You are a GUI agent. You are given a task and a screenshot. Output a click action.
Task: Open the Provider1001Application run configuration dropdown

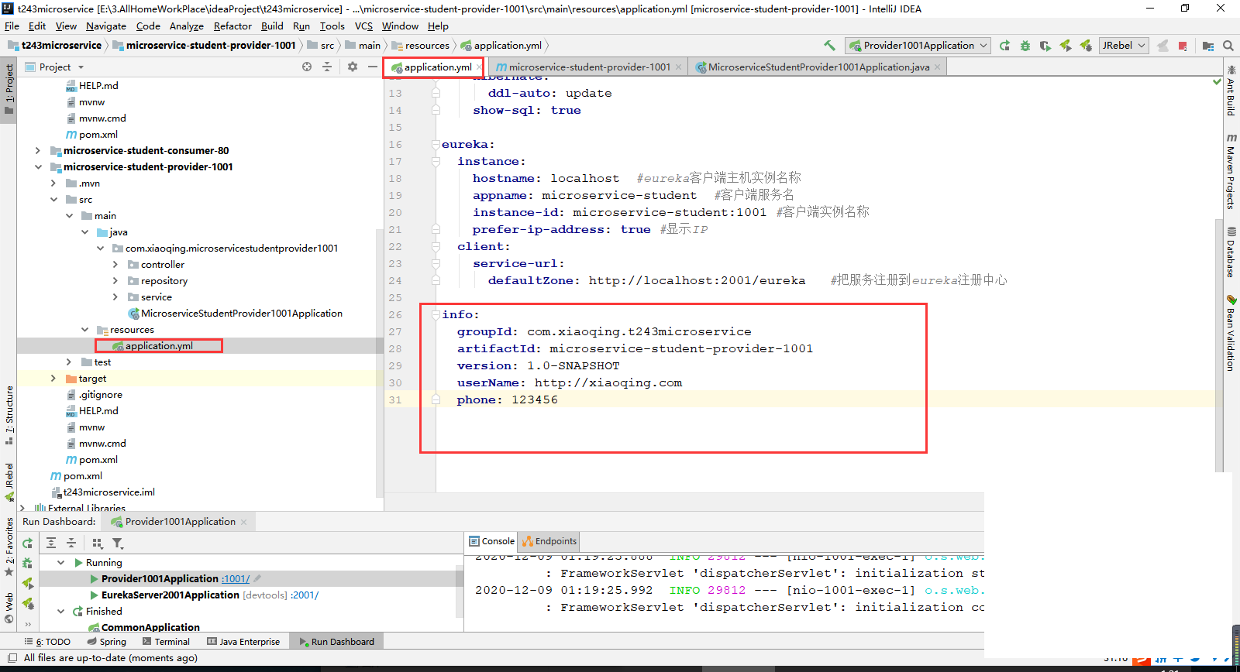pos(918,46)
